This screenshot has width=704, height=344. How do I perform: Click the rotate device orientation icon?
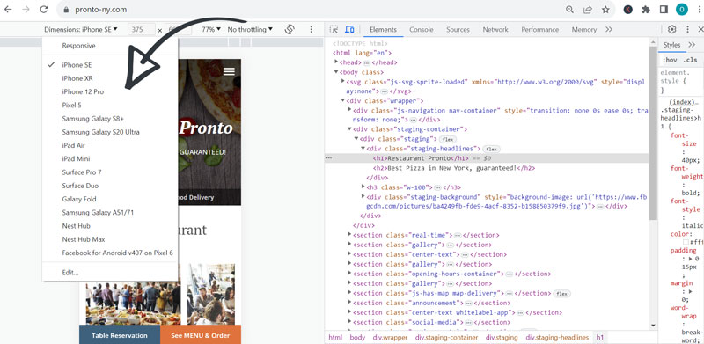[x=290, y=29]
